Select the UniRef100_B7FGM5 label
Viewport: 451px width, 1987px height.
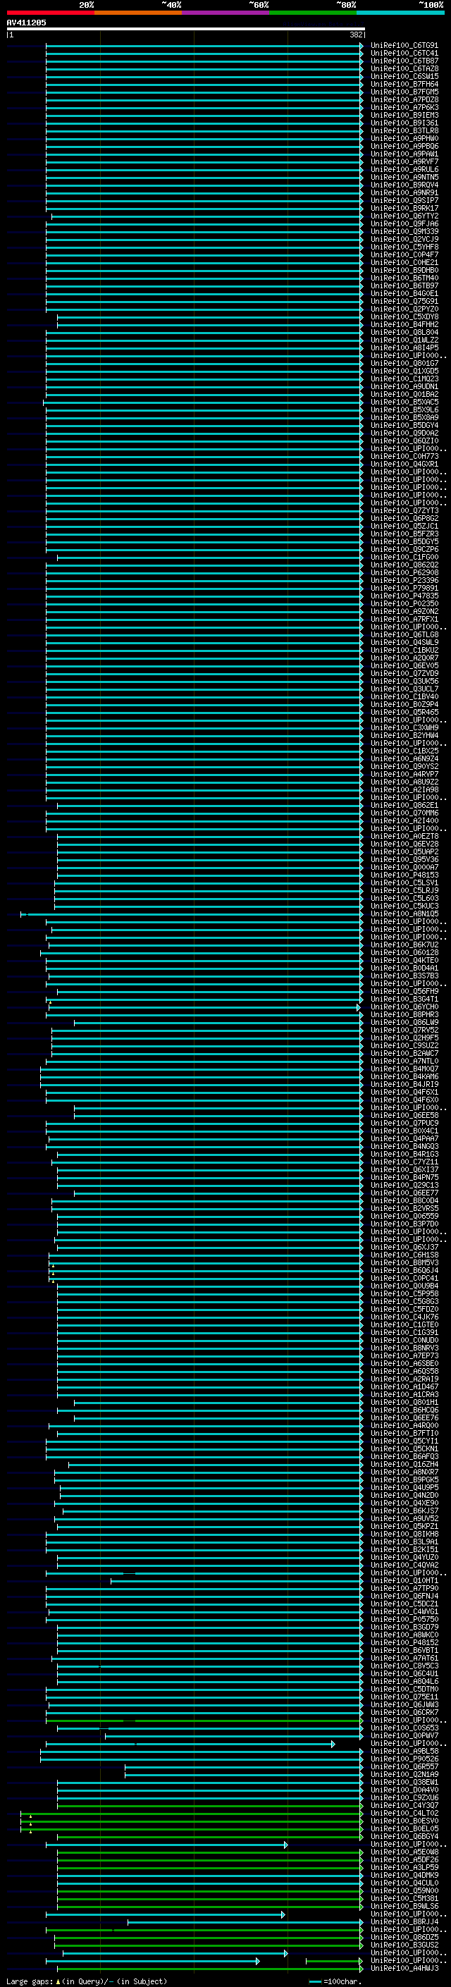[x=404, y=92]
